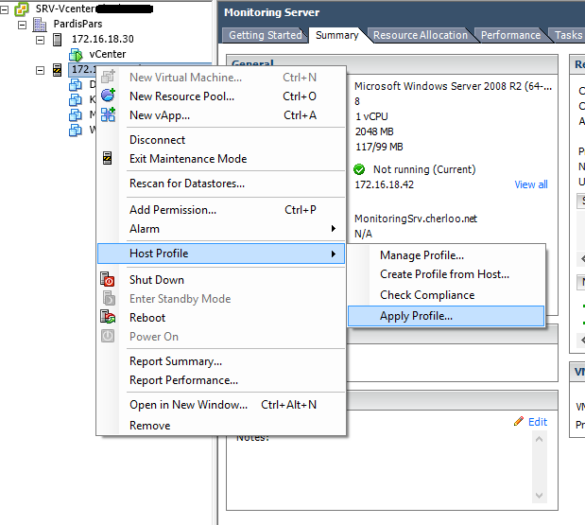This screenshot has width=585, height=525.
Task: Switch to Getting Started tab
Action: (265, 35)
